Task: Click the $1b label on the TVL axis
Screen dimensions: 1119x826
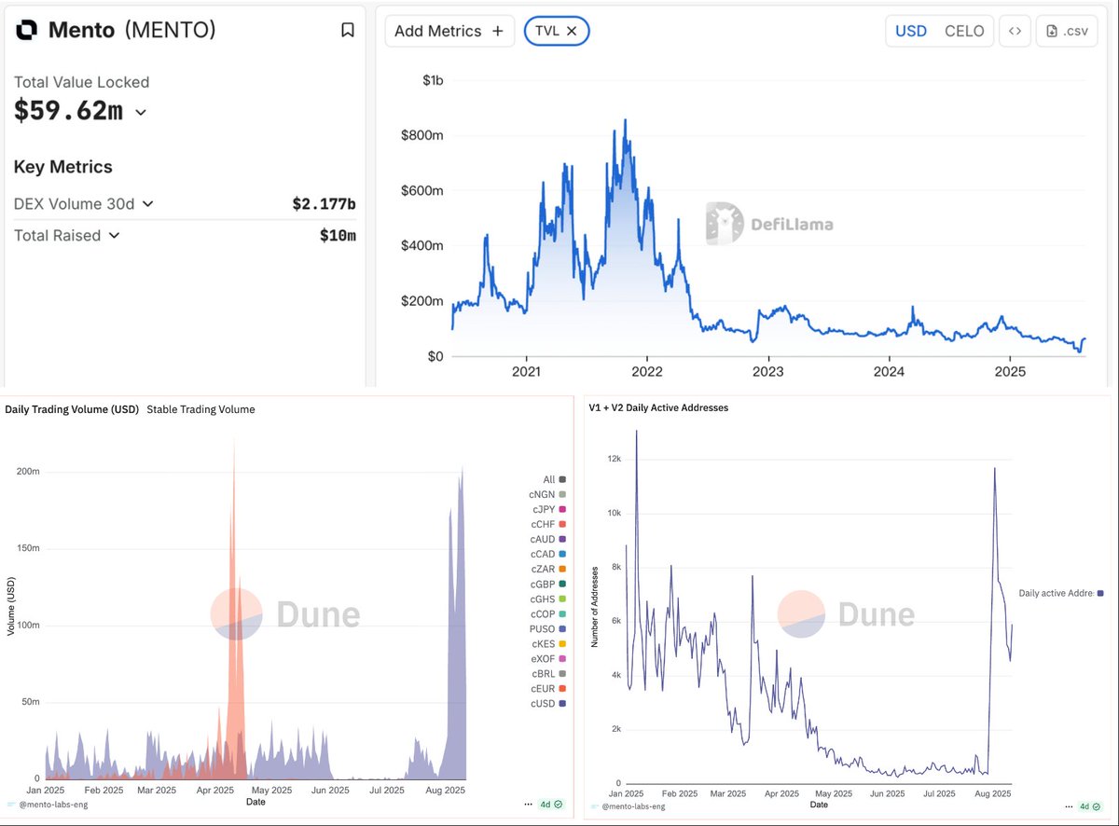Action: [x=433, y=81]
